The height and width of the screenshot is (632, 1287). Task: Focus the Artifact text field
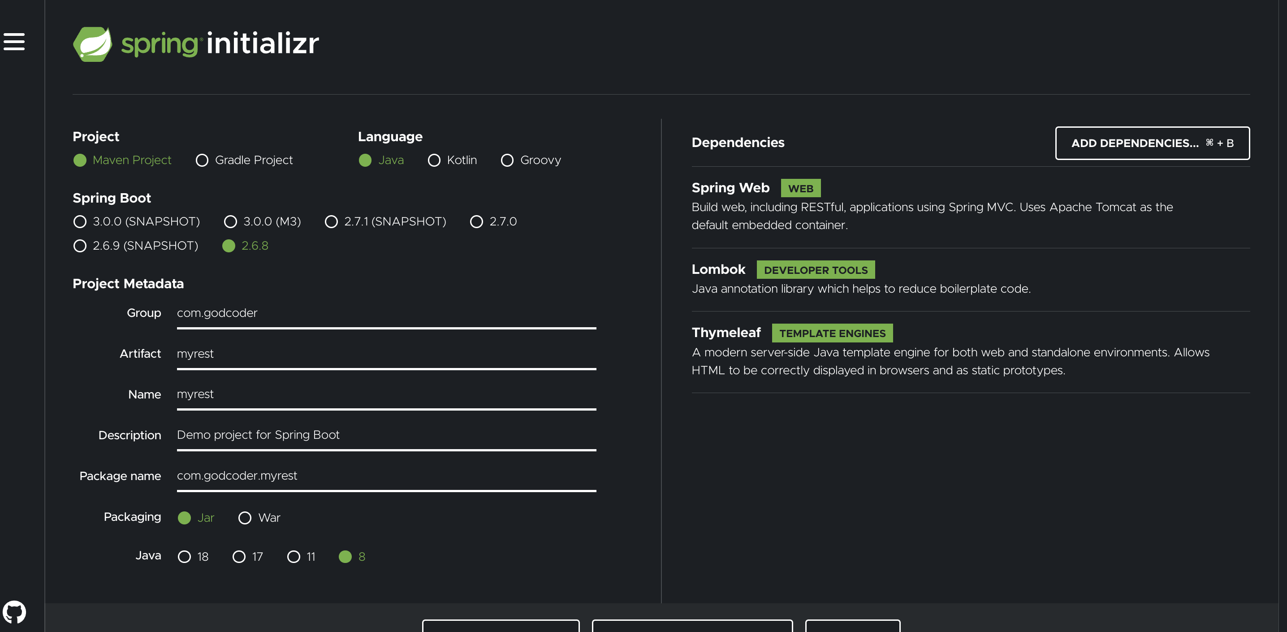click(386, 354)
